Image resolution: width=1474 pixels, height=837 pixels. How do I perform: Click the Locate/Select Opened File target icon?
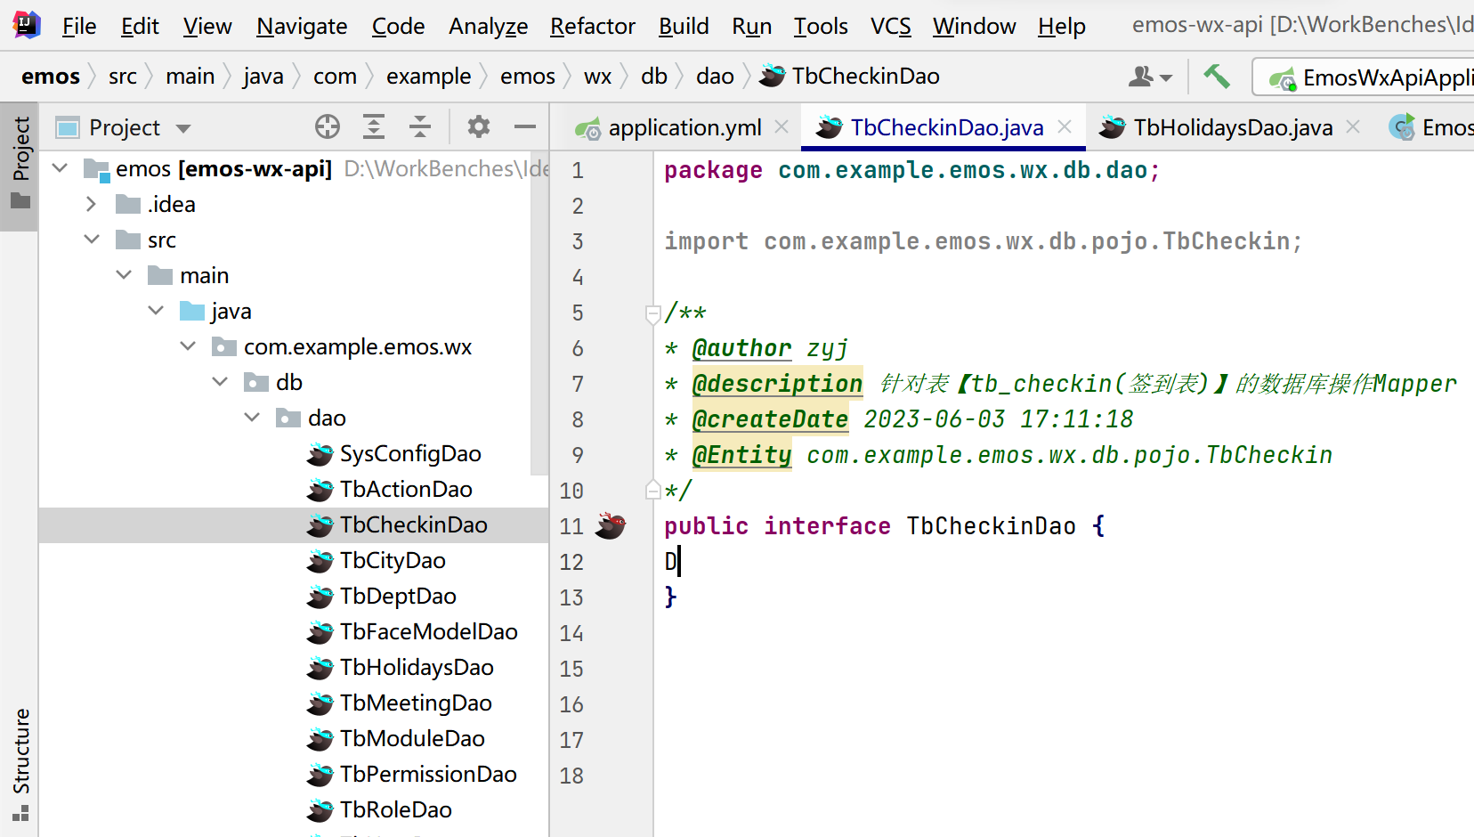point(328,127)
